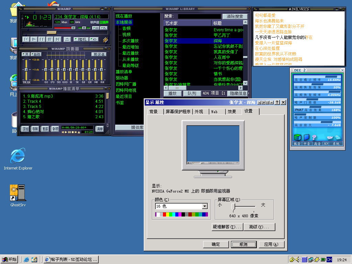Switch to the 3D tab in DEE 2
Viewport: 352px width, 264px height.
[x=325, y=144]
